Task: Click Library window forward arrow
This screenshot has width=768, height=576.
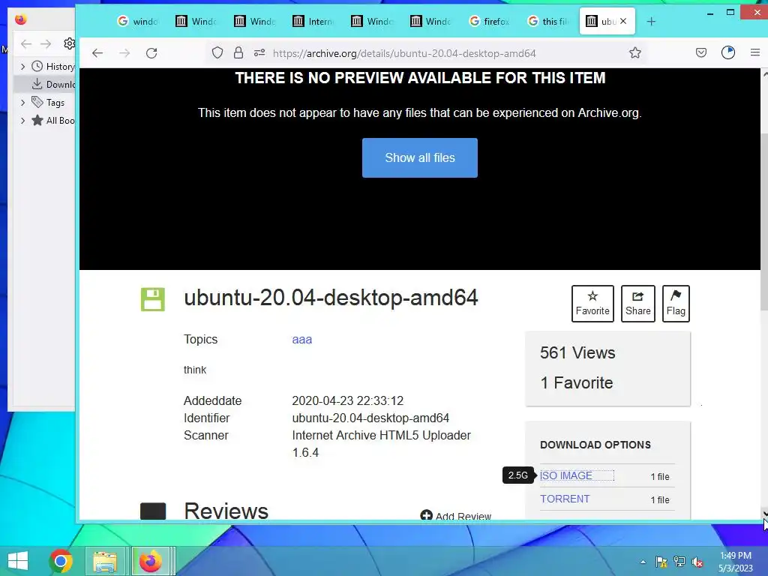Action: (46, 44)
